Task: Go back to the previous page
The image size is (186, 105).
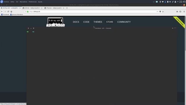Action: [x=2, y=12]
